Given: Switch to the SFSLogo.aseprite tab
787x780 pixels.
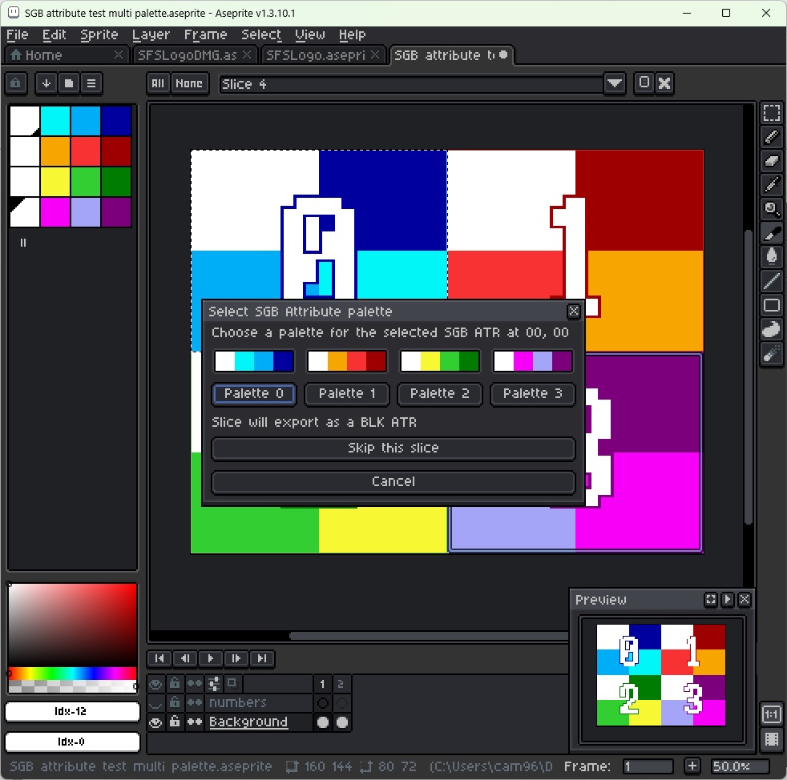Looking at the screenshot, I should click(x=317, y=55).
